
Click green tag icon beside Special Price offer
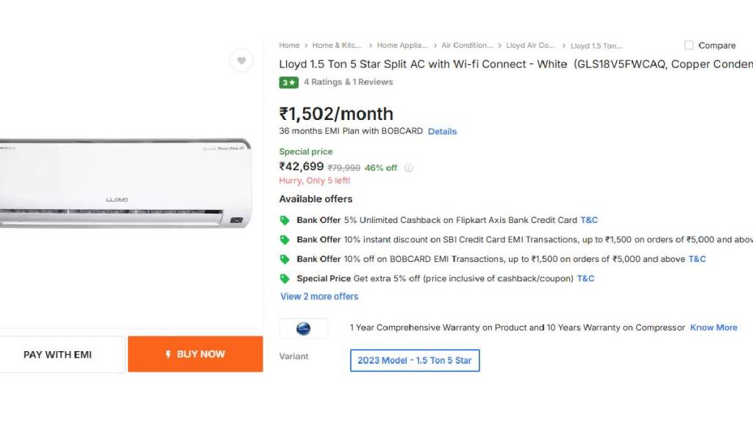click(285, 279)
